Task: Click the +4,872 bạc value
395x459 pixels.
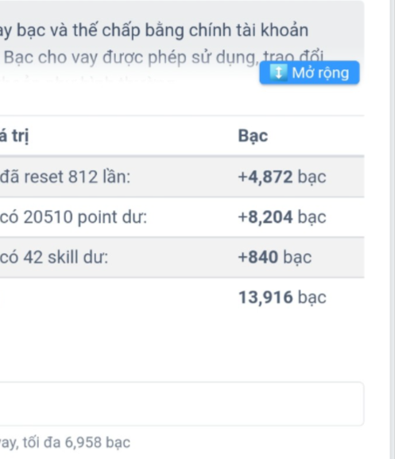Action: click(282, 177)
